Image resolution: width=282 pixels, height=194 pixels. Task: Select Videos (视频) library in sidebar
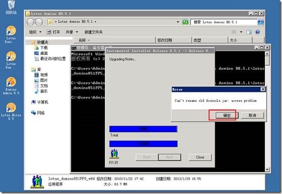(41, 75)
